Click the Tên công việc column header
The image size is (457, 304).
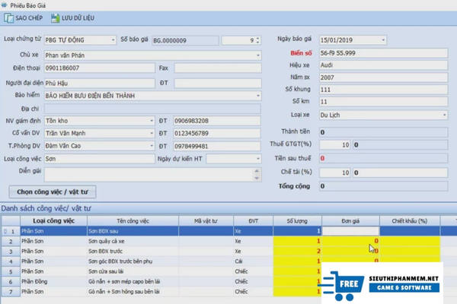point(133,220)
